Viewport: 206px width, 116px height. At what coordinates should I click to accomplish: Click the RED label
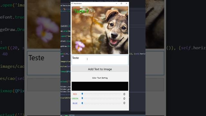(75, 94)
